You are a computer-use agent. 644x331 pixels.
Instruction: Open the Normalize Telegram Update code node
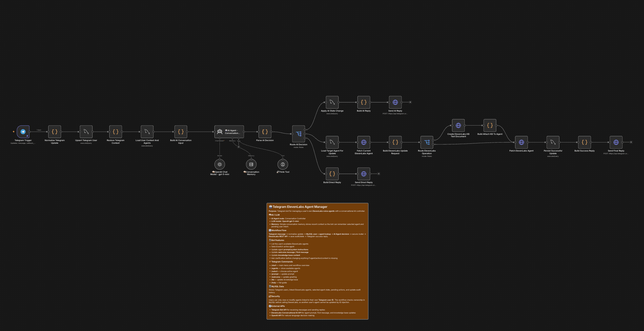point(55,132)
